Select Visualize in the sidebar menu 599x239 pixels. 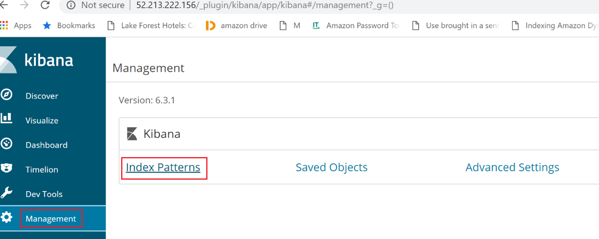(x=42, y=120)
